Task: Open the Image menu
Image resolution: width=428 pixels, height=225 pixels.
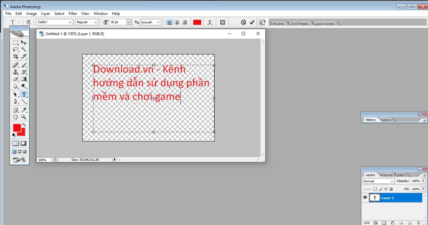Action: (x=32, y=14)
